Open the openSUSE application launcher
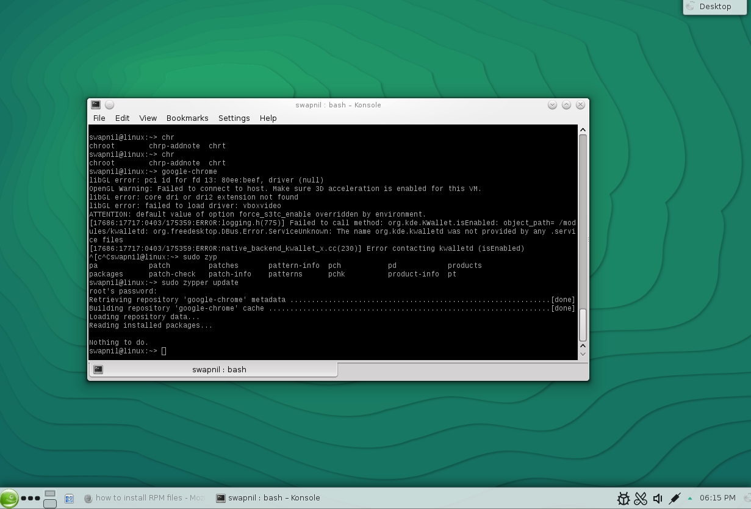The width and height of the screenshot is (751, 509). (9, 498)
